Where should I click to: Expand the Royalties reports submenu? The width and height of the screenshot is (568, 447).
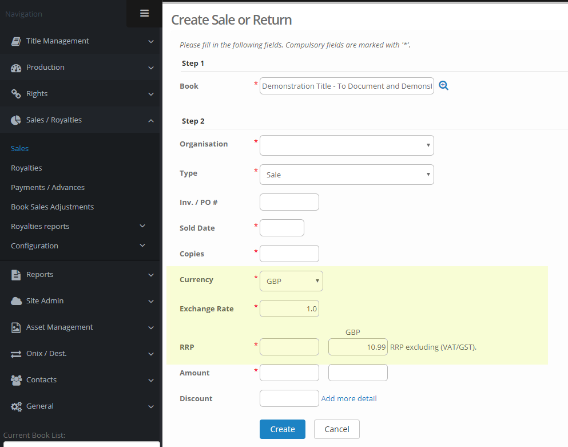pyautogui.click(x=142, y=226)
